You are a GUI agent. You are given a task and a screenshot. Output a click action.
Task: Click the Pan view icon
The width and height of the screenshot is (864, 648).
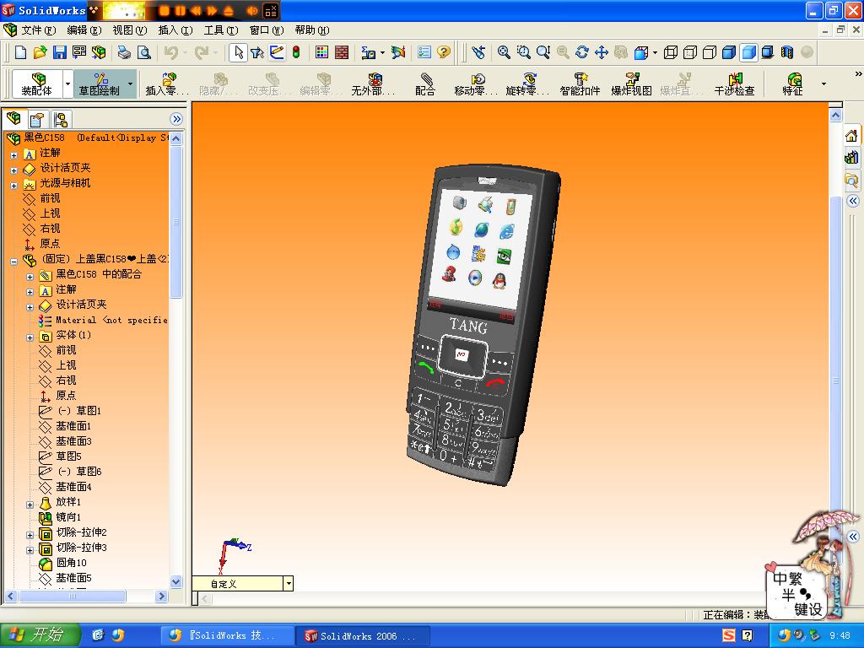(601, 52)
